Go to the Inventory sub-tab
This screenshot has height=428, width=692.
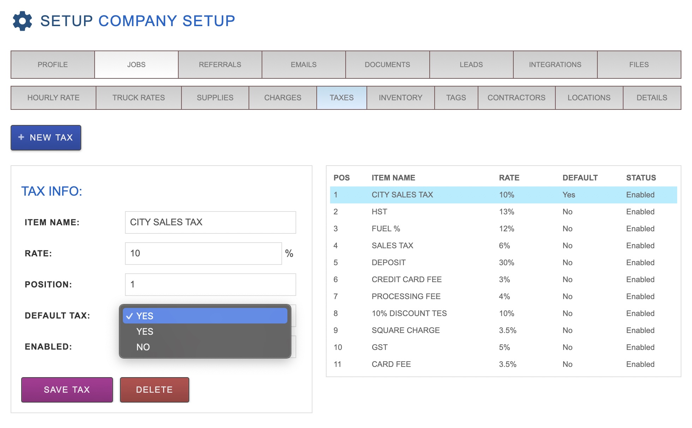coord(400,98)
